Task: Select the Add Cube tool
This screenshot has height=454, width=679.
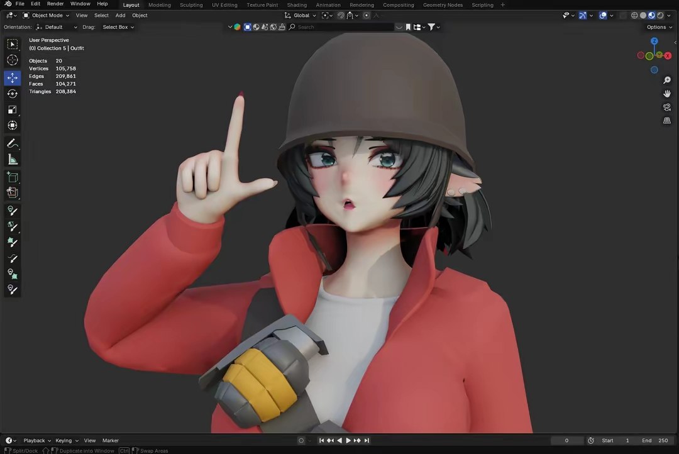Action: click(12, 177)
